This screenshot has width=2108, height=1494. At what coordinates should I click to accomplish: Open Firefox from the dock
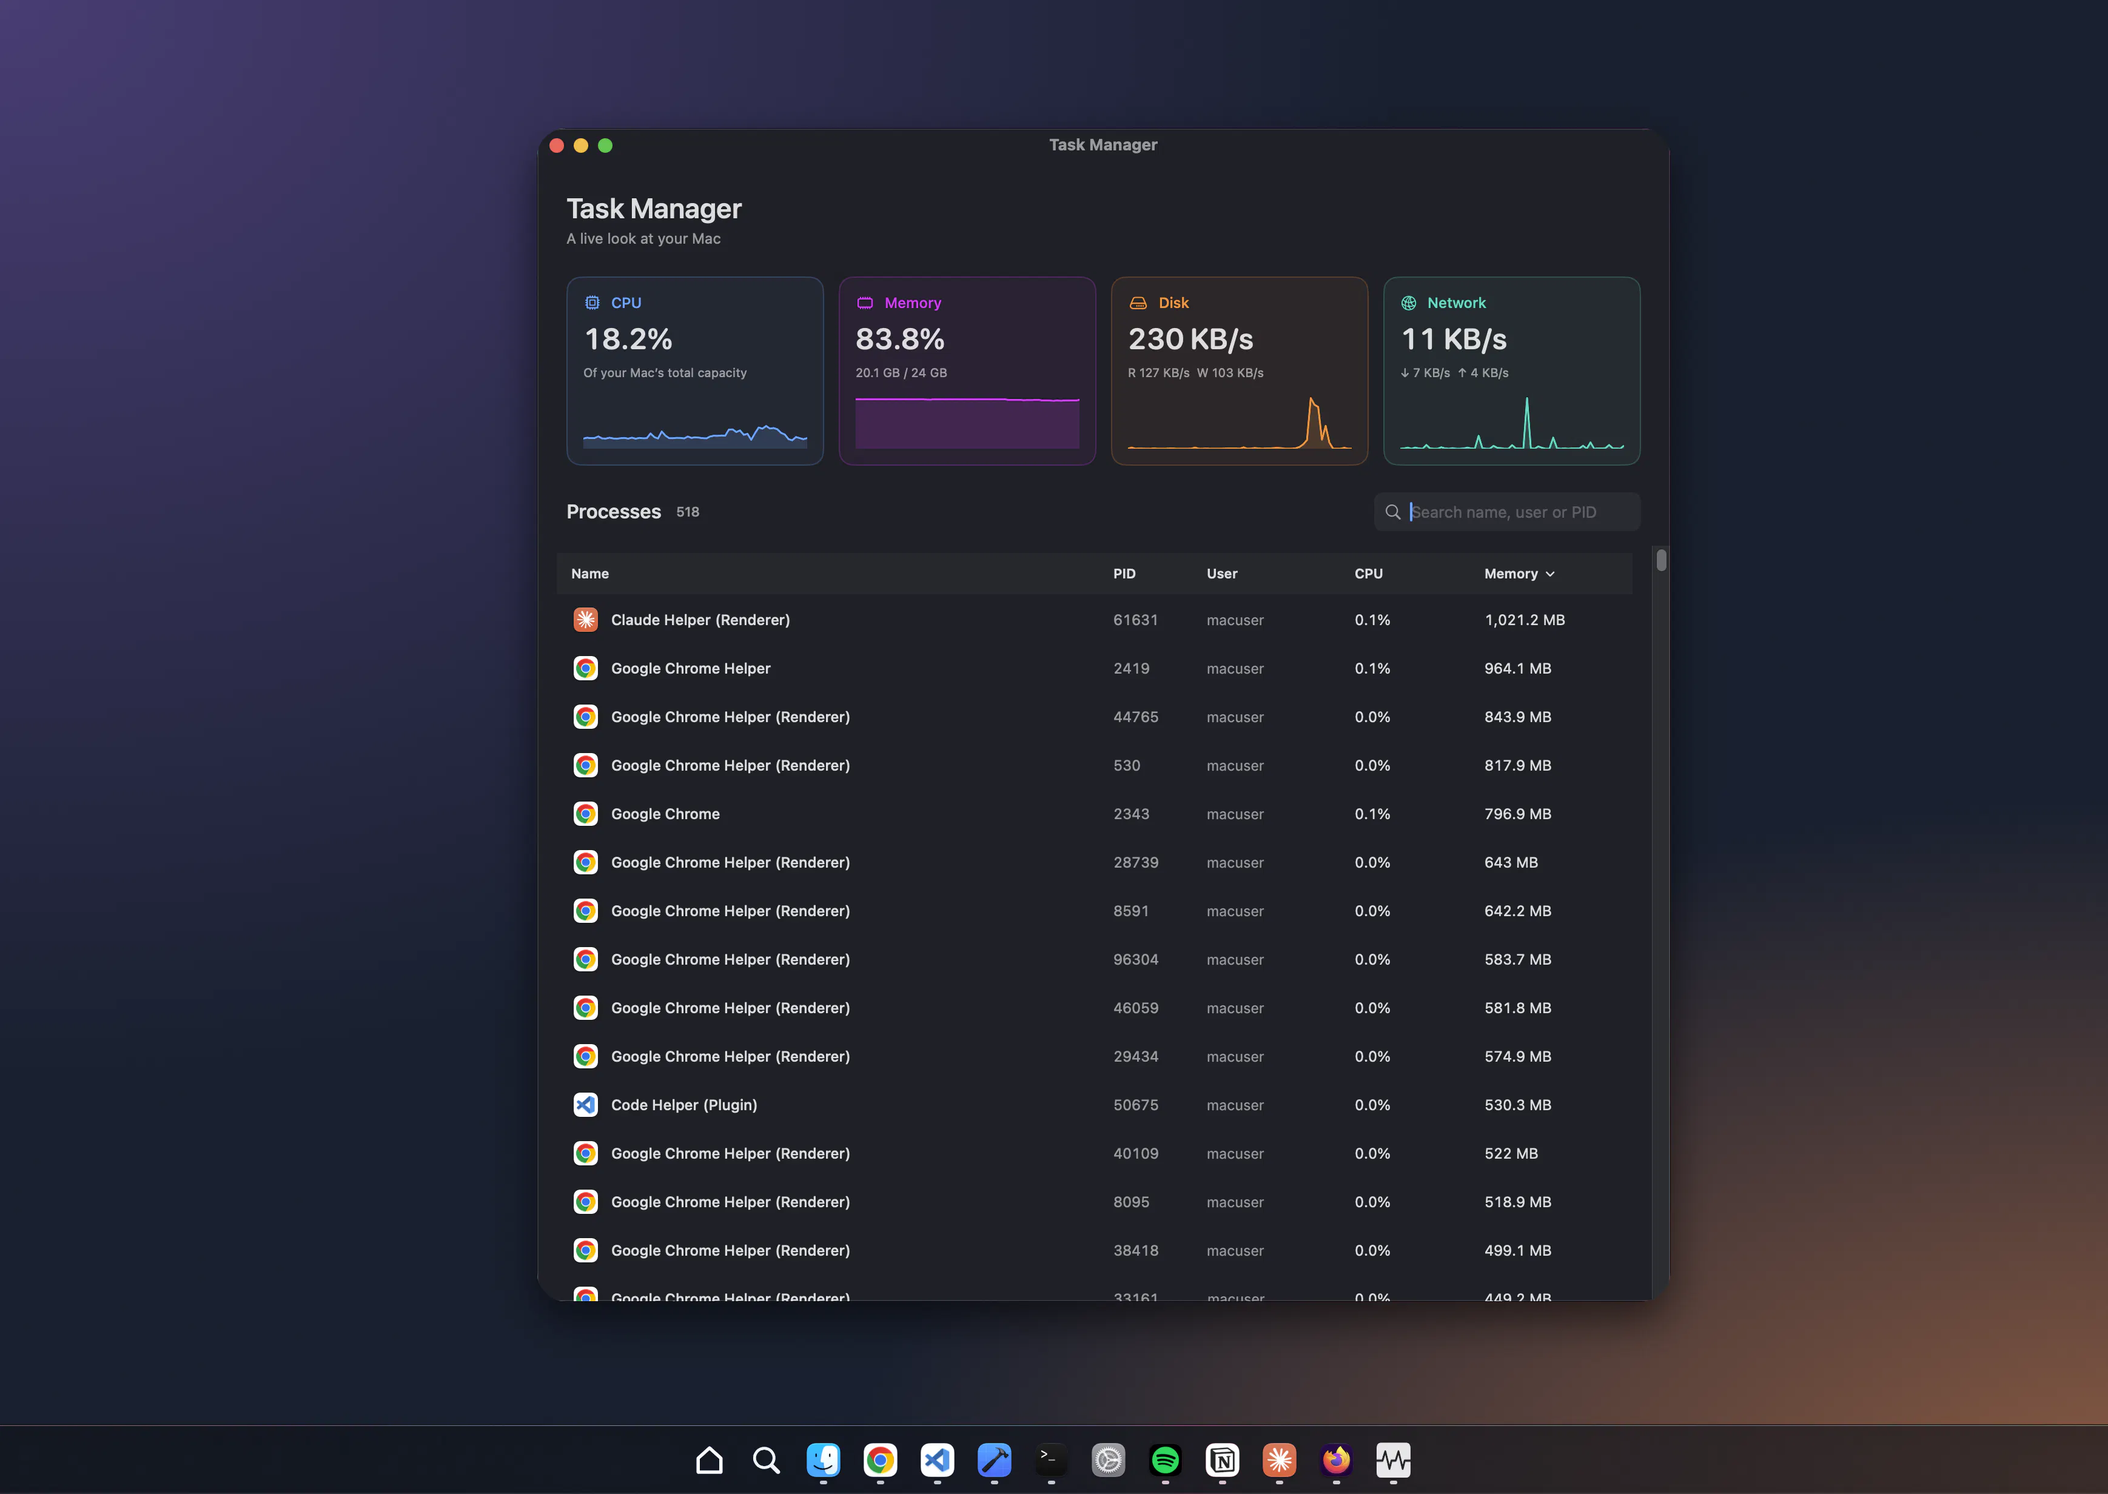1337,1460
